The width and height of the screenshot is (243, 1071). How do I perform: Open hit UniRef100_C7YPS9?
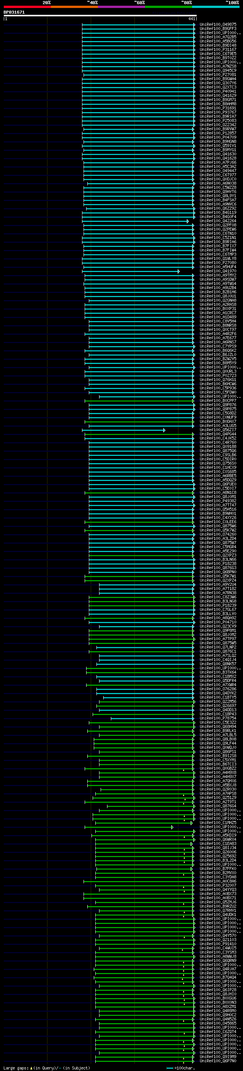coord(218,346)
